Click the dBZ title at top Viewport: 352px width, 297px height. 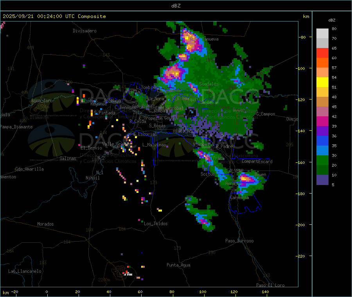[x=176, y=6]
